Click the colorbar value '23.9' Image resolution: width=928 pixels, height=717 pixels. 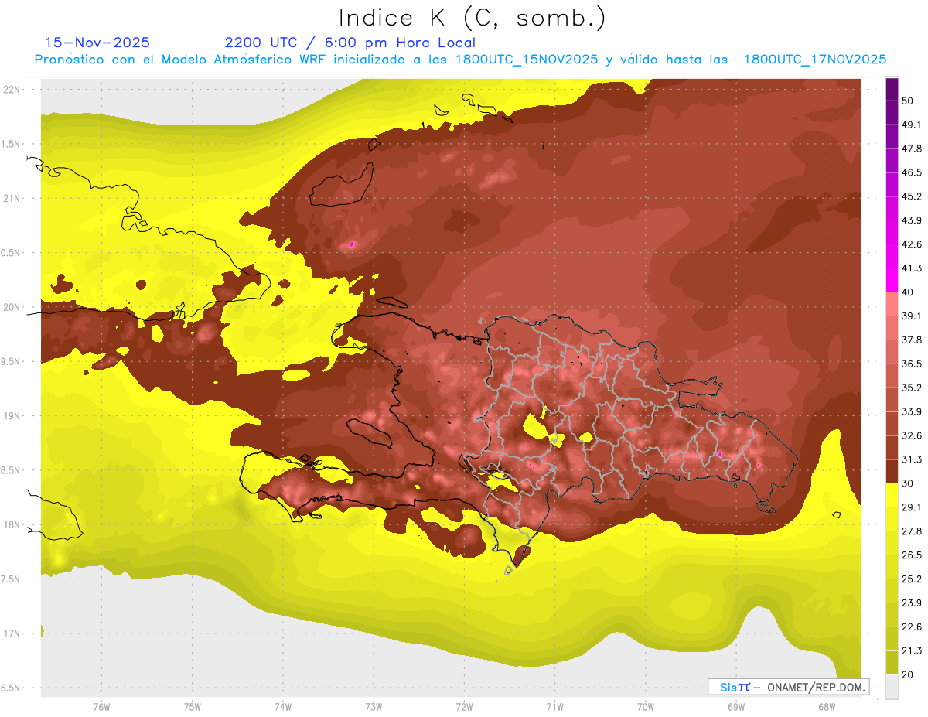click(913, 603)
